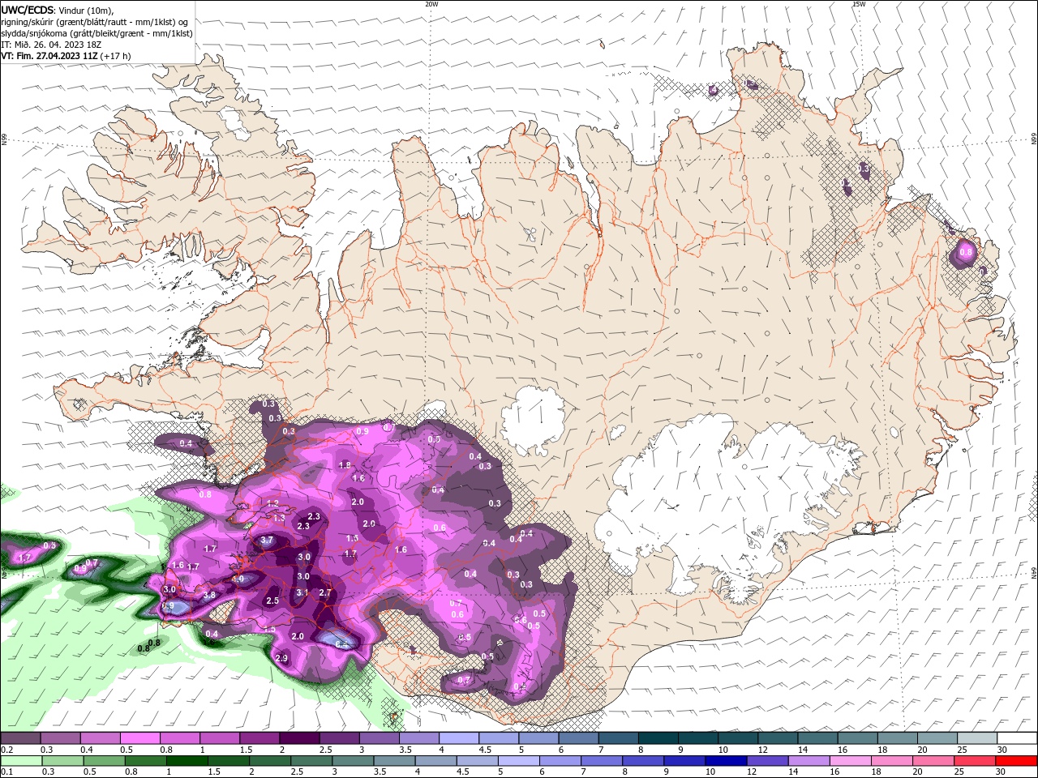Click the purple snow patch in the East Fjords
This screenshot has height=778, width=1038.
pyautogui.click(x=965, y=253)
